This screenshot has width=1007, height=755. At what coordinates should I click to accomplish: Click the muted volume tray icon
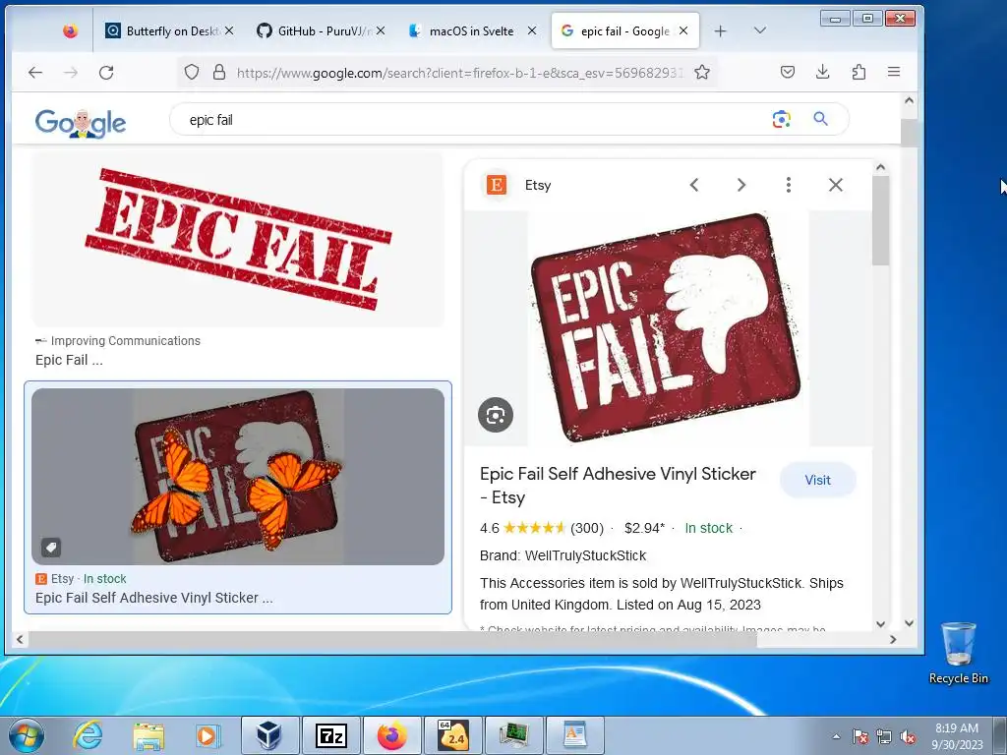(x=908, y=737)
